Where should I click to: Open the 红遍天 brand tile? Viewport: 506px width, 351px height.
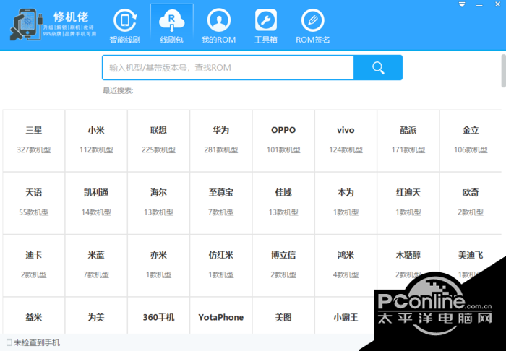point(408,203)
